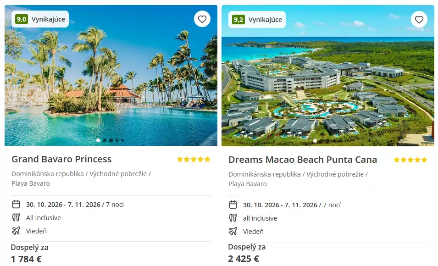Click cutlery meal icon for Dreams Macao Beach
Image resolution: width=438 pixels, height=266 pixels.
click(x=233, y=218)
